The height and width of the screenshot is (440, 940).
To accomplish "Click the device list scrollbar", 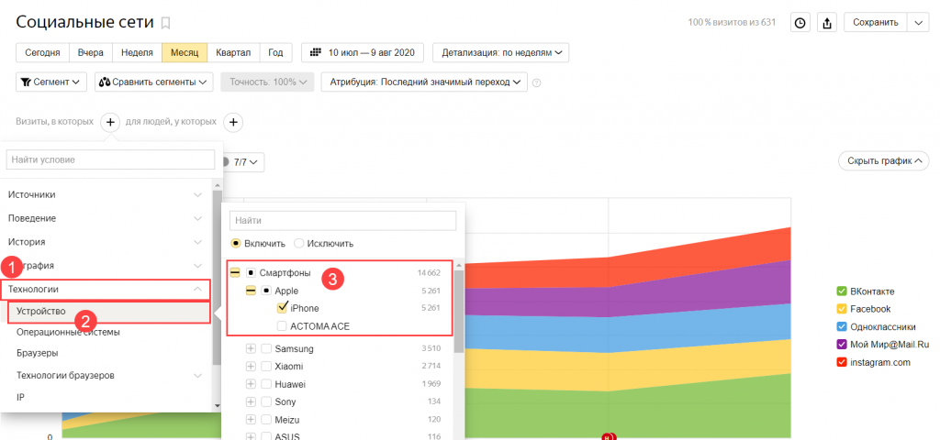I will pyautogui.click(x=459, y=312).
